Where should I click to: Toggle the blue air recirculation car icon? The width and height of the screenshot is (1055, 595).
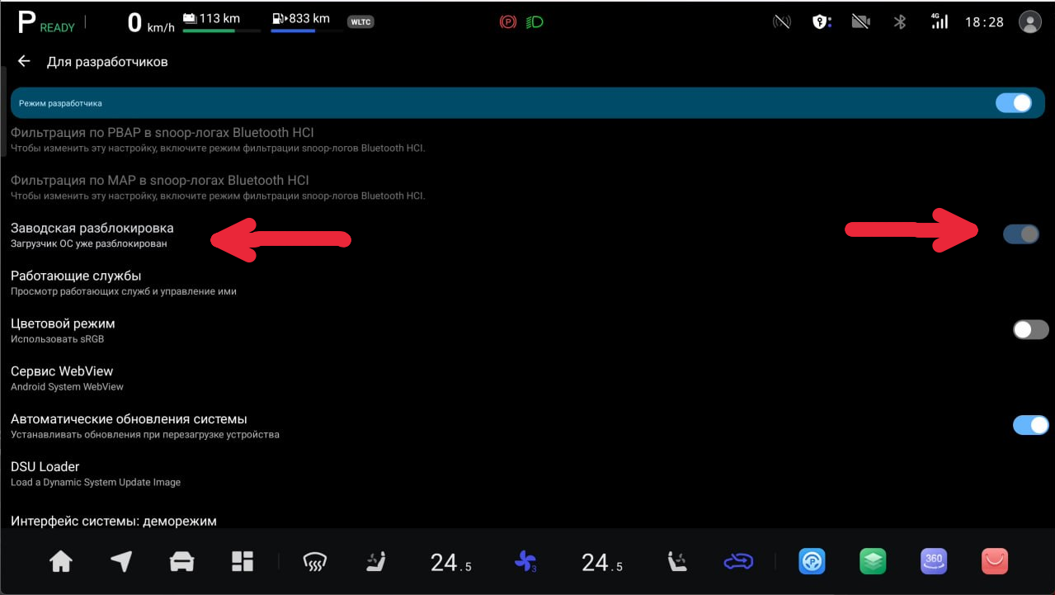[x=738, y=562]
